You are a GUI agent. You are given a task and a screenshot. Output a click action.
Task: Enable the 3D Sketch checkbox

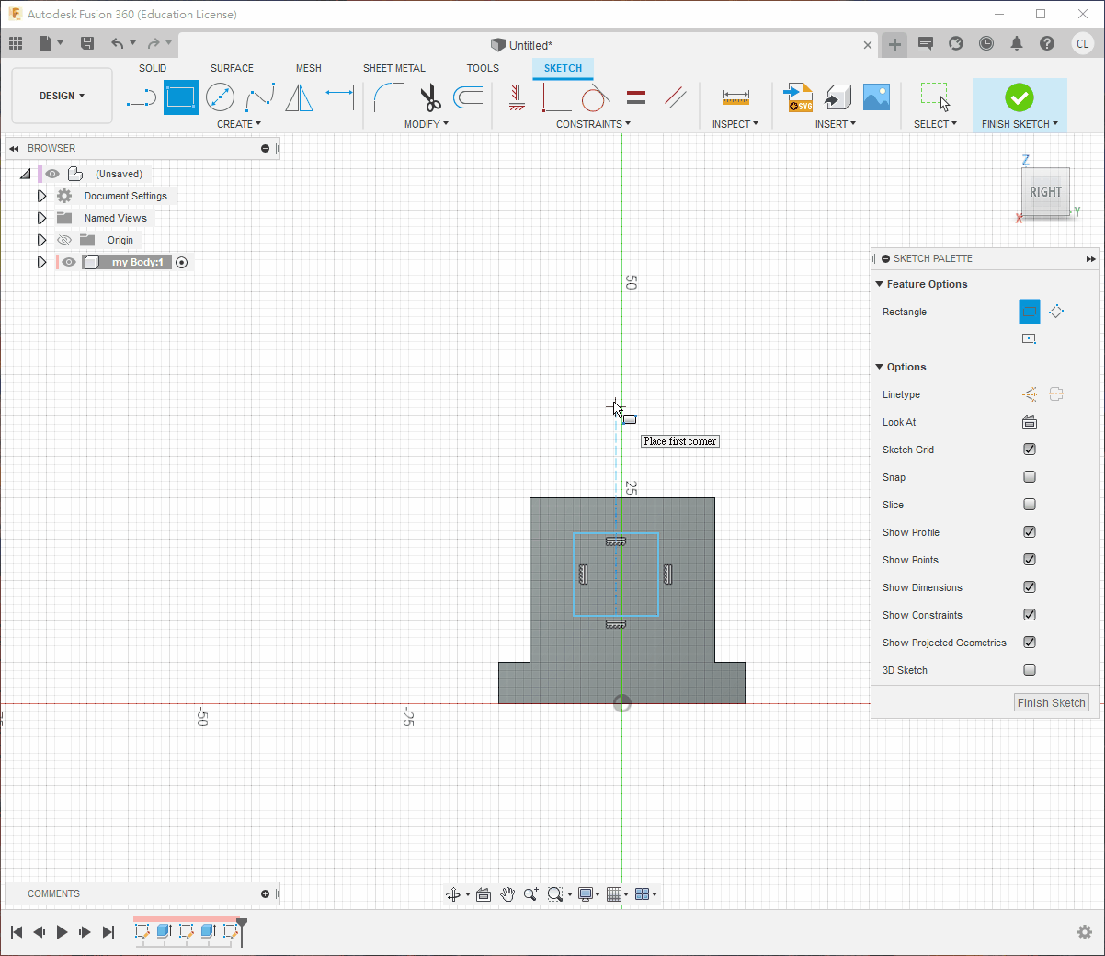[1030, 670]
